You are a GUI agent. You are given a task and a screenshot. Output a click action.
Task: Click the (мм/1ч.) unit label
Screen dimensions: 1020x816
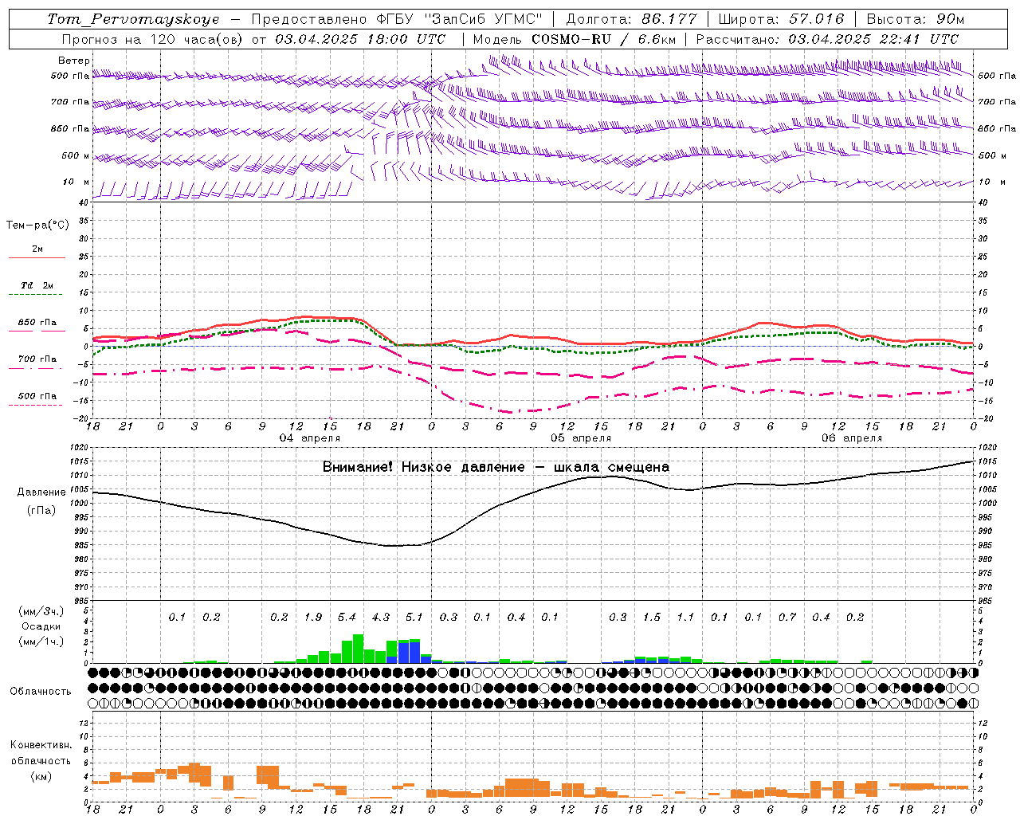(41, 641)
